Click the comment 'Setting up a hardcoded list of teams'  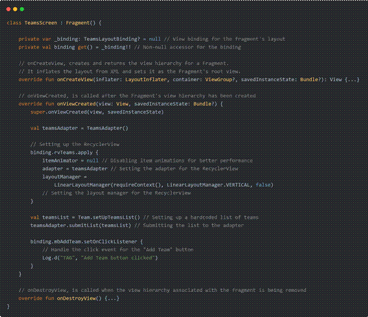pyautogui.click(x=200, y=217)
